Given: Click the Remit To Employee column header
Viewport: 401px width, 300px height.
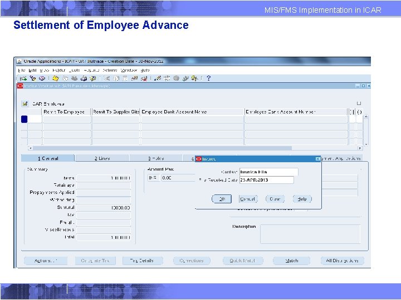Looking at the screenshot, I should click(66, 112).
